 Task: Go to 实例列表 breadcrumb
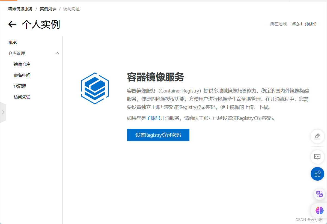(x=48, y=9)
